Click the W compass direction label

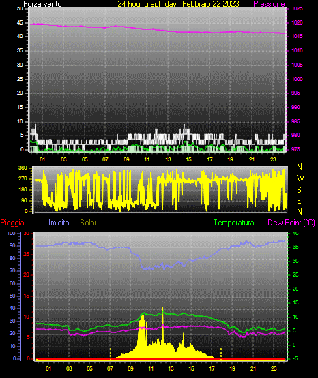[x=300, y=178]
